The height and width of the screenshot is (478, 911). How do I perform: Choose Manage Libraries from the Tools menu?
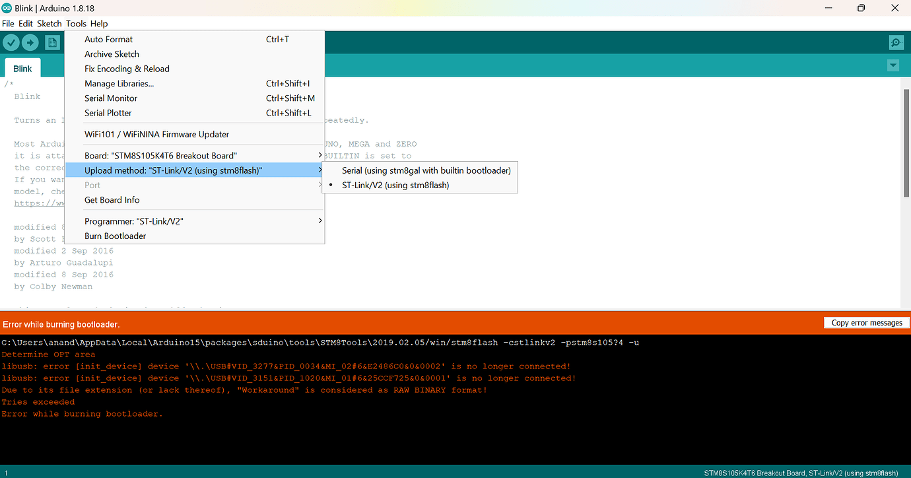point(119,83)
